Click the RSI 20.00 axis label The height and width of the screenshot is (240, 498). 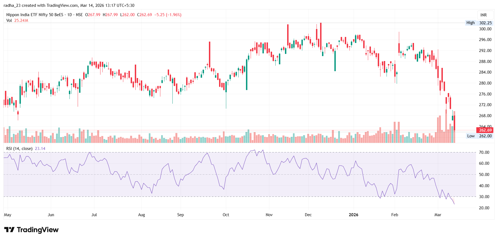pyautogui.click(x=484, y=208)
